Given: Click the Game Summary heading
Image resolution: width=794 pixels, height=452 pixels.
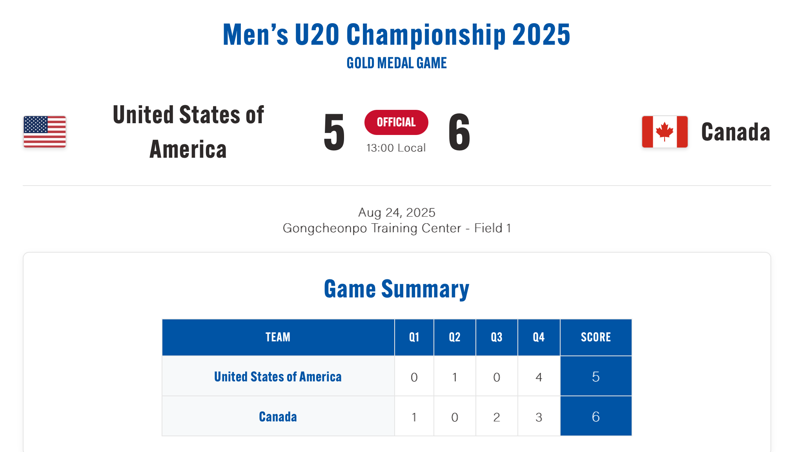Looking at the screenshot, I should 397,289.
